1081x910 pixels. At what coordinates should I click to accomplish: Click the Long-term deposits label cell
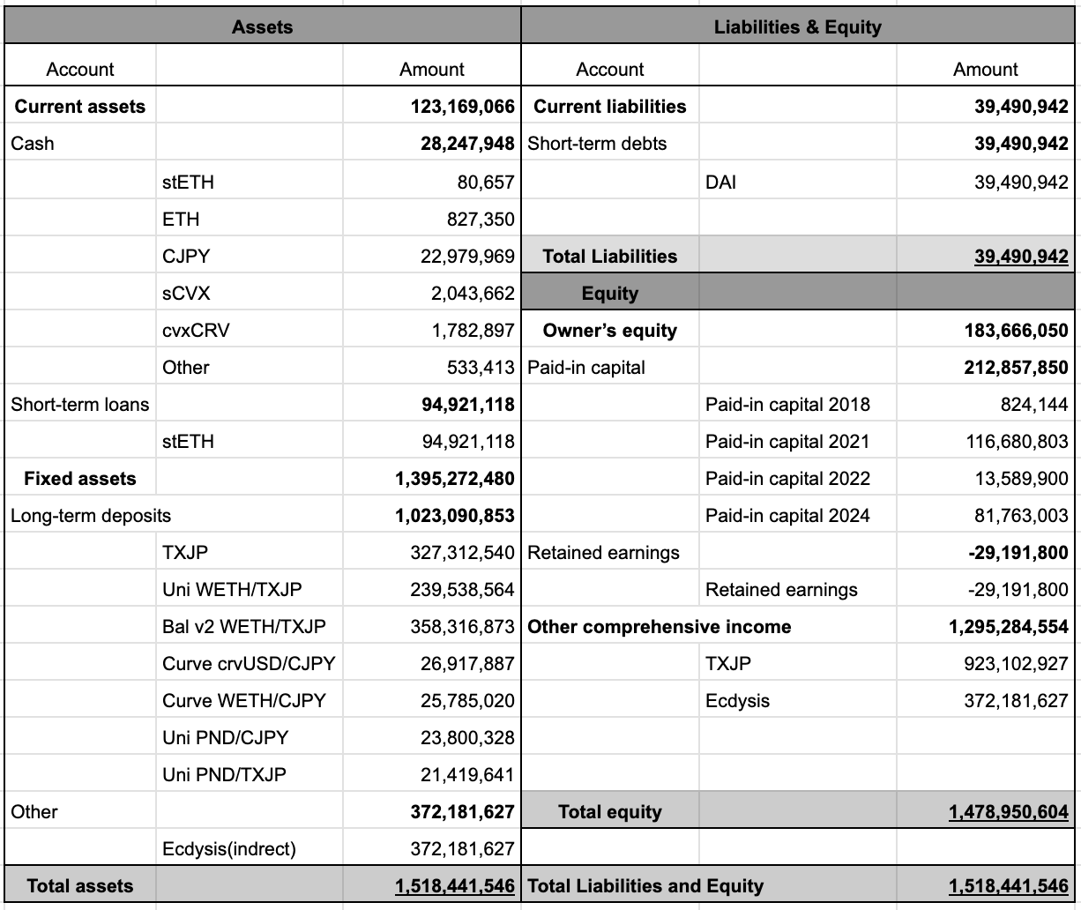click(91, 516)
